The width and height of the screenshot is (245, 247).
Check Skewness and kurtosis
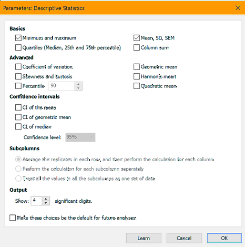pyautogui.click(x=18, y=76)
